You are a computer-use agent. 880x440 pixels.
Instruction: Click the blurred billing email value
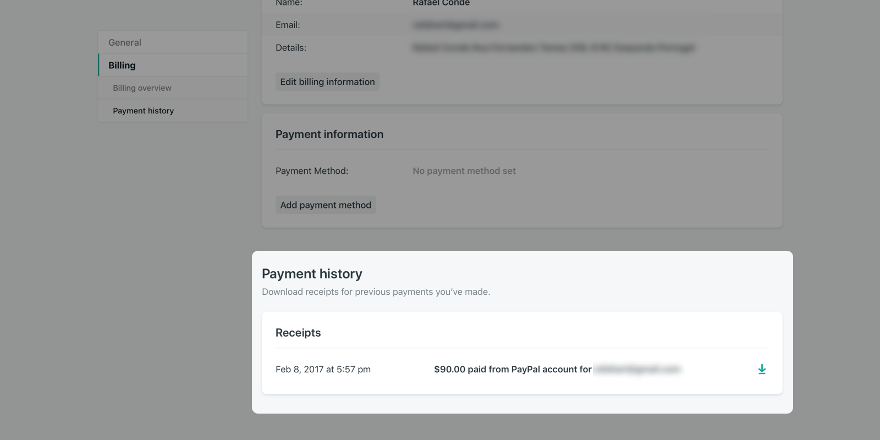tap(455, 25)
